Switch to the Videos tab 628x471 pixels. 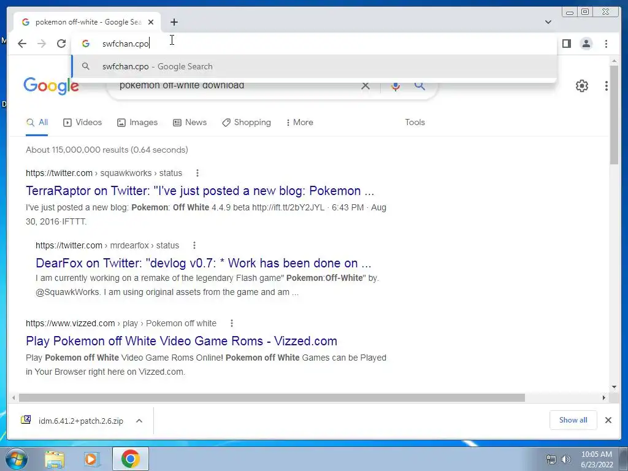[83, 123]
